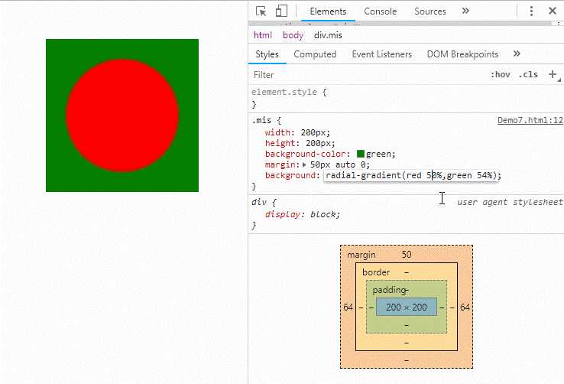Open the Sources tab

tap(429, 11)
